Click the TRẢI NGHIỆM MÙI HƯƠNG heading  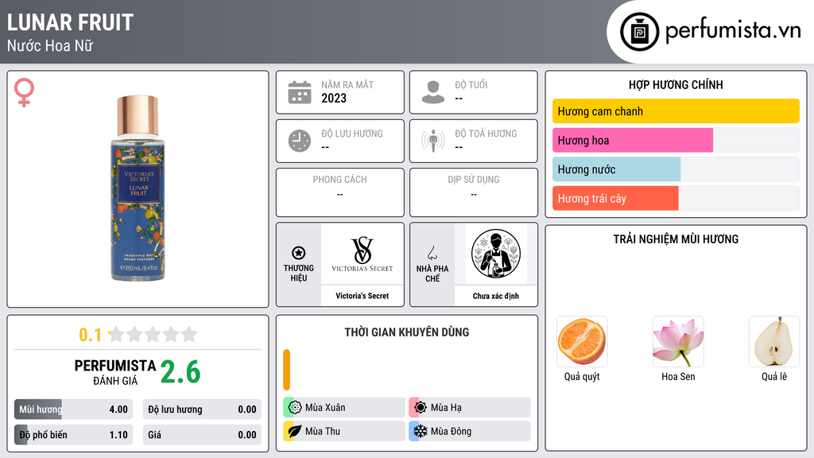tap(676, 239)
